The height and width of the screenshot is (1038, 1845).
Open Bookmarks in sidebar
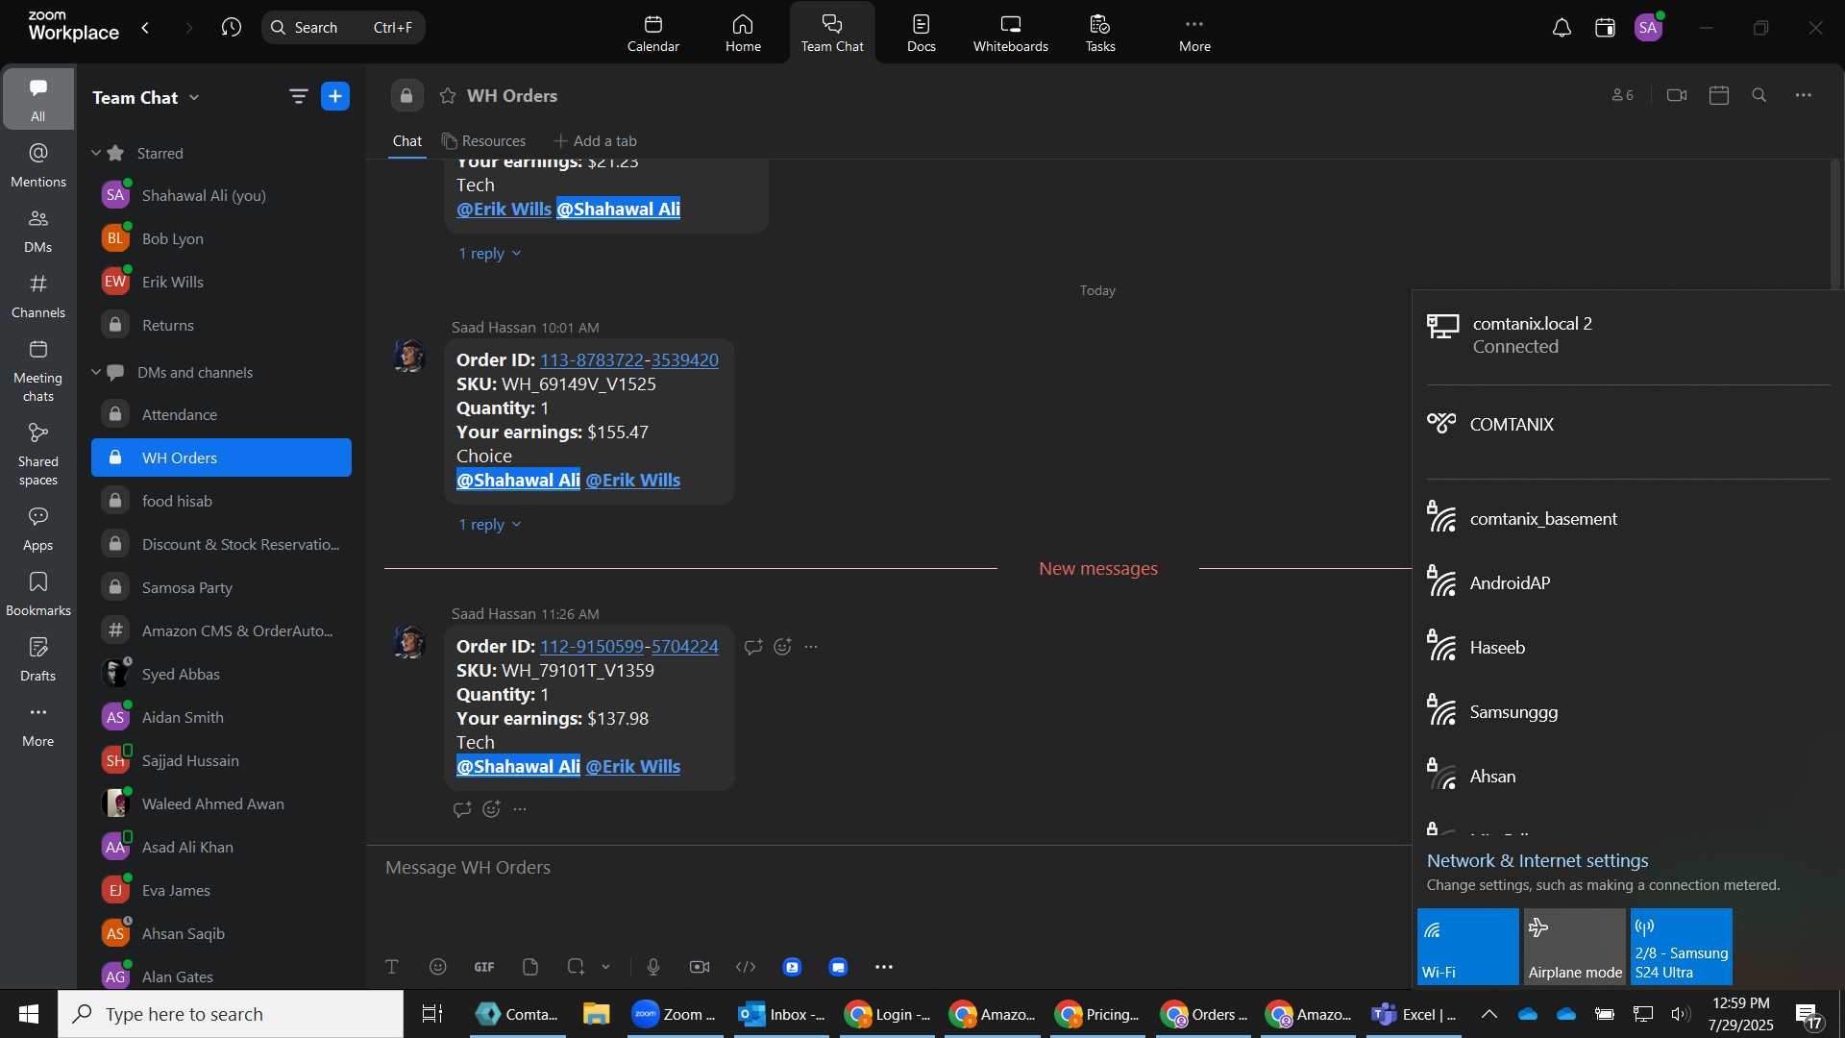(x=38, y=593)
